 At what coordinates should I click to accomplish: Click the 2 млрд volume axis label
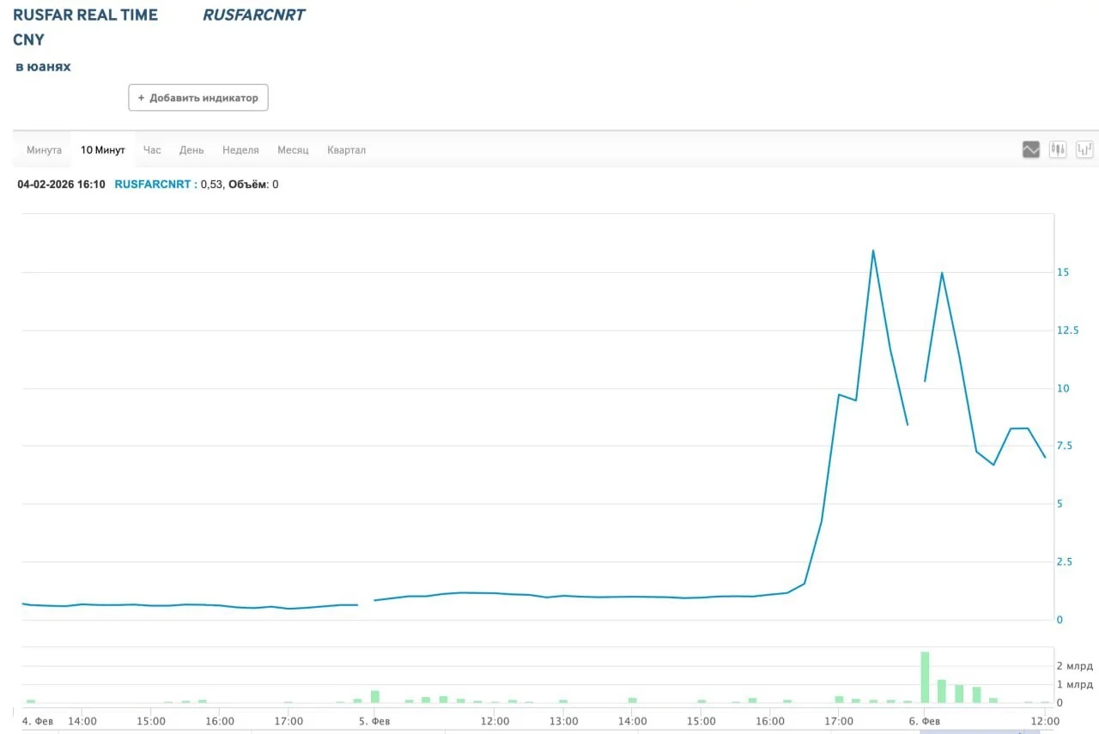coord(1075,666)
